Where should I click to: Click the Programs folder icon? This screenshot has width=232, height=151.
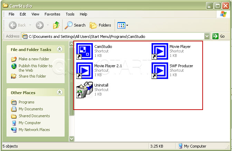[14, 102]
